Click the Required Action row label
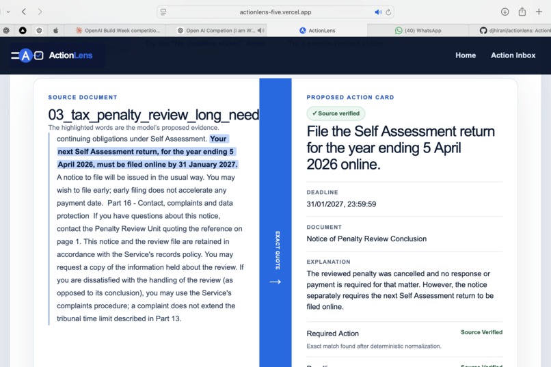This screenshot has height=367, width=551. [332, 334]
